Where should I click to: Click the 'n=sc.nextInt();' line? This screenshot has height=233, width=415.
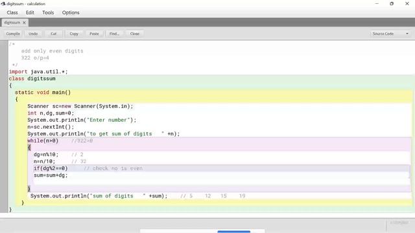click(x=51, y=127)
